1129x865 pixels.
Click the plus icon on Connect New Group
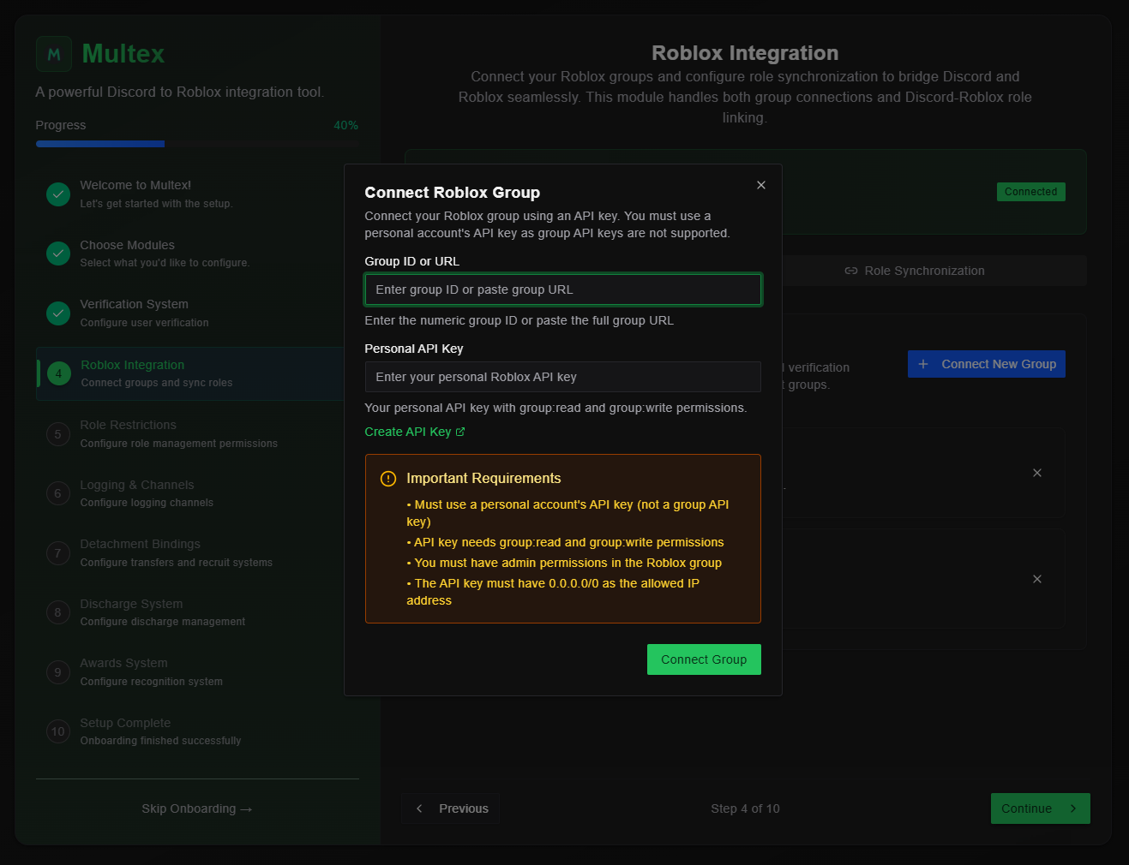click(923, 364)
